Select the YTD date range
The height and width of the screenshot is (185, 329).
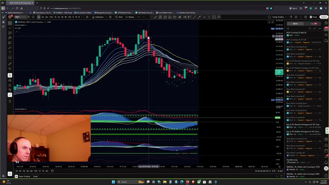[x=35, y=171]
